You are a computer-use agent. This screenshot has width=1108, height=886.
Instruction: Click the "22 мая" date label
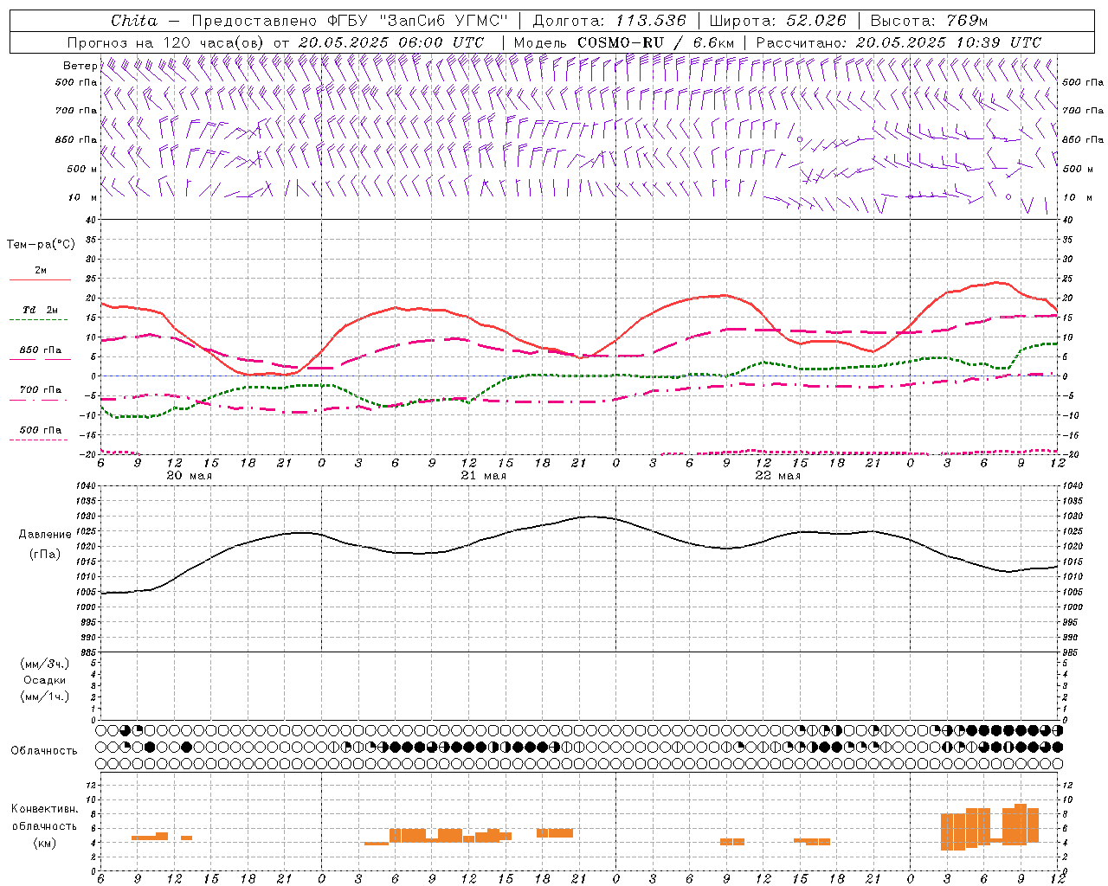point(777,475)
